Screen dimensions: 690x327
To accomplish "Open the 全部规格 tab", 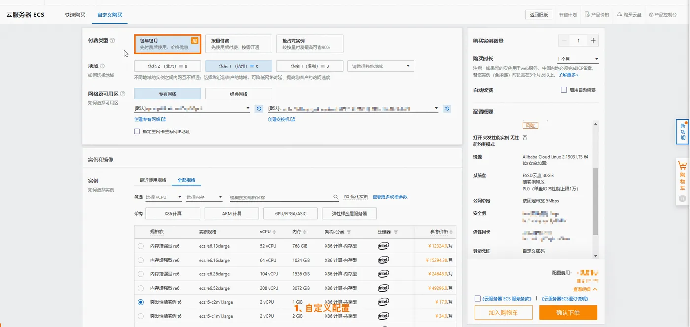I will pyautogui.click(x=186, y=180).
